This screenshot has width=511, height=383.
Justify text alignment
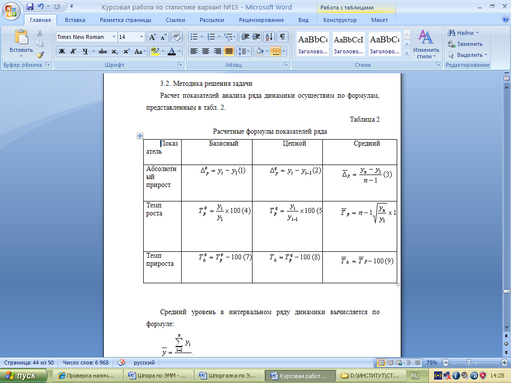[229, 51]
